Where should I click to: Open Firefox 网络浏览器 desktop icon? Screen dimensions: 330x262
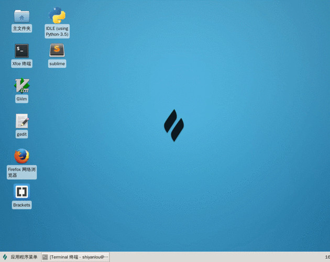[x=21, y=156]
